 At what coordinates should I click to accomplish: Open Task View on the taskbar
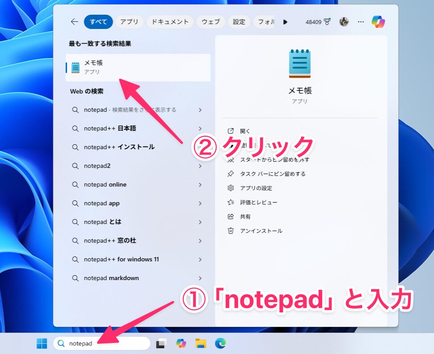(x=161, y=343)
